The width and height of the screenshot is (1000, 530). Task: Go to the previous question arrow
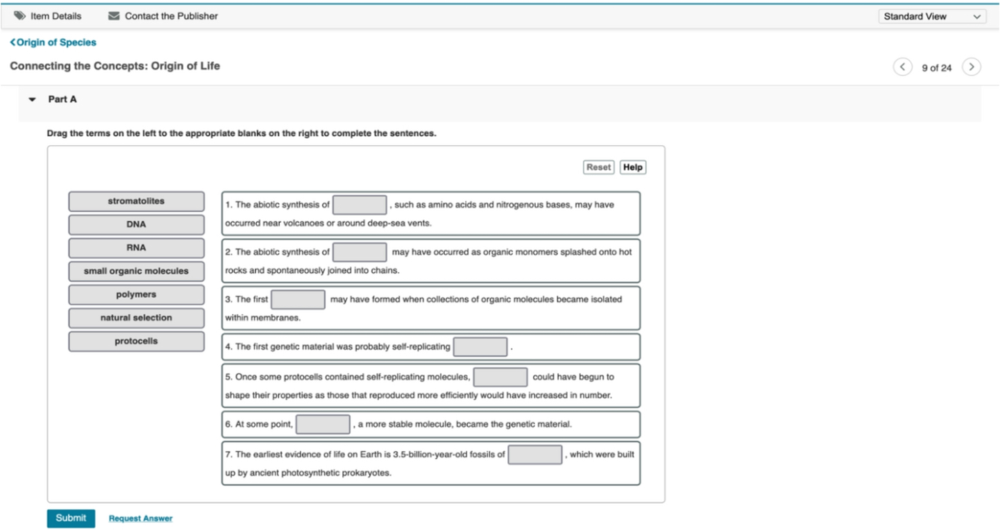[902, 67]
